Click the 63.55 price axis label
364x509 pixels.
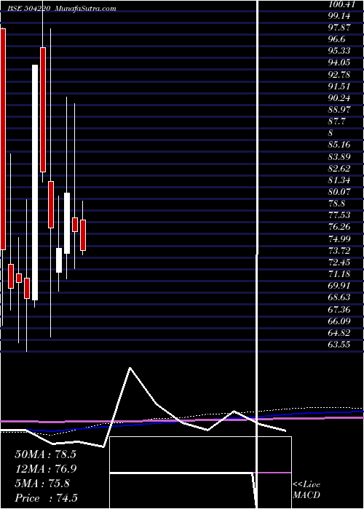[339, 345]
